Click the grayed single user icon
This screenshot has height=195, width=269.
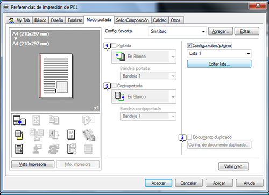click(x=37, y=149)
